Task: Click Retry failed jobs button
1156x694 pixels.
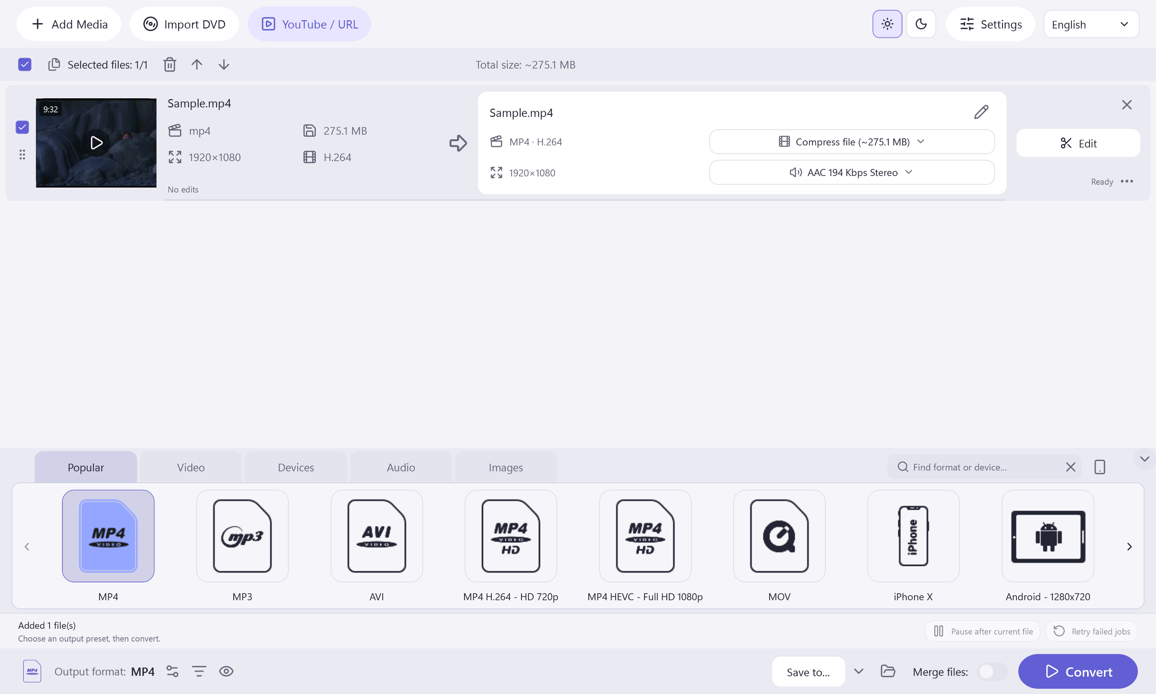Action: point(1091,631)
